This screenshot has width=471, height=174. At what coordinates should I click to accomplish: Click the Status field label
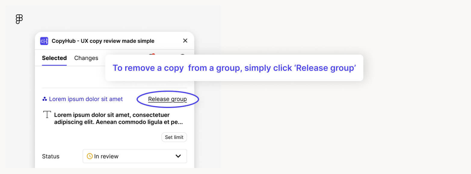point(51,156)
